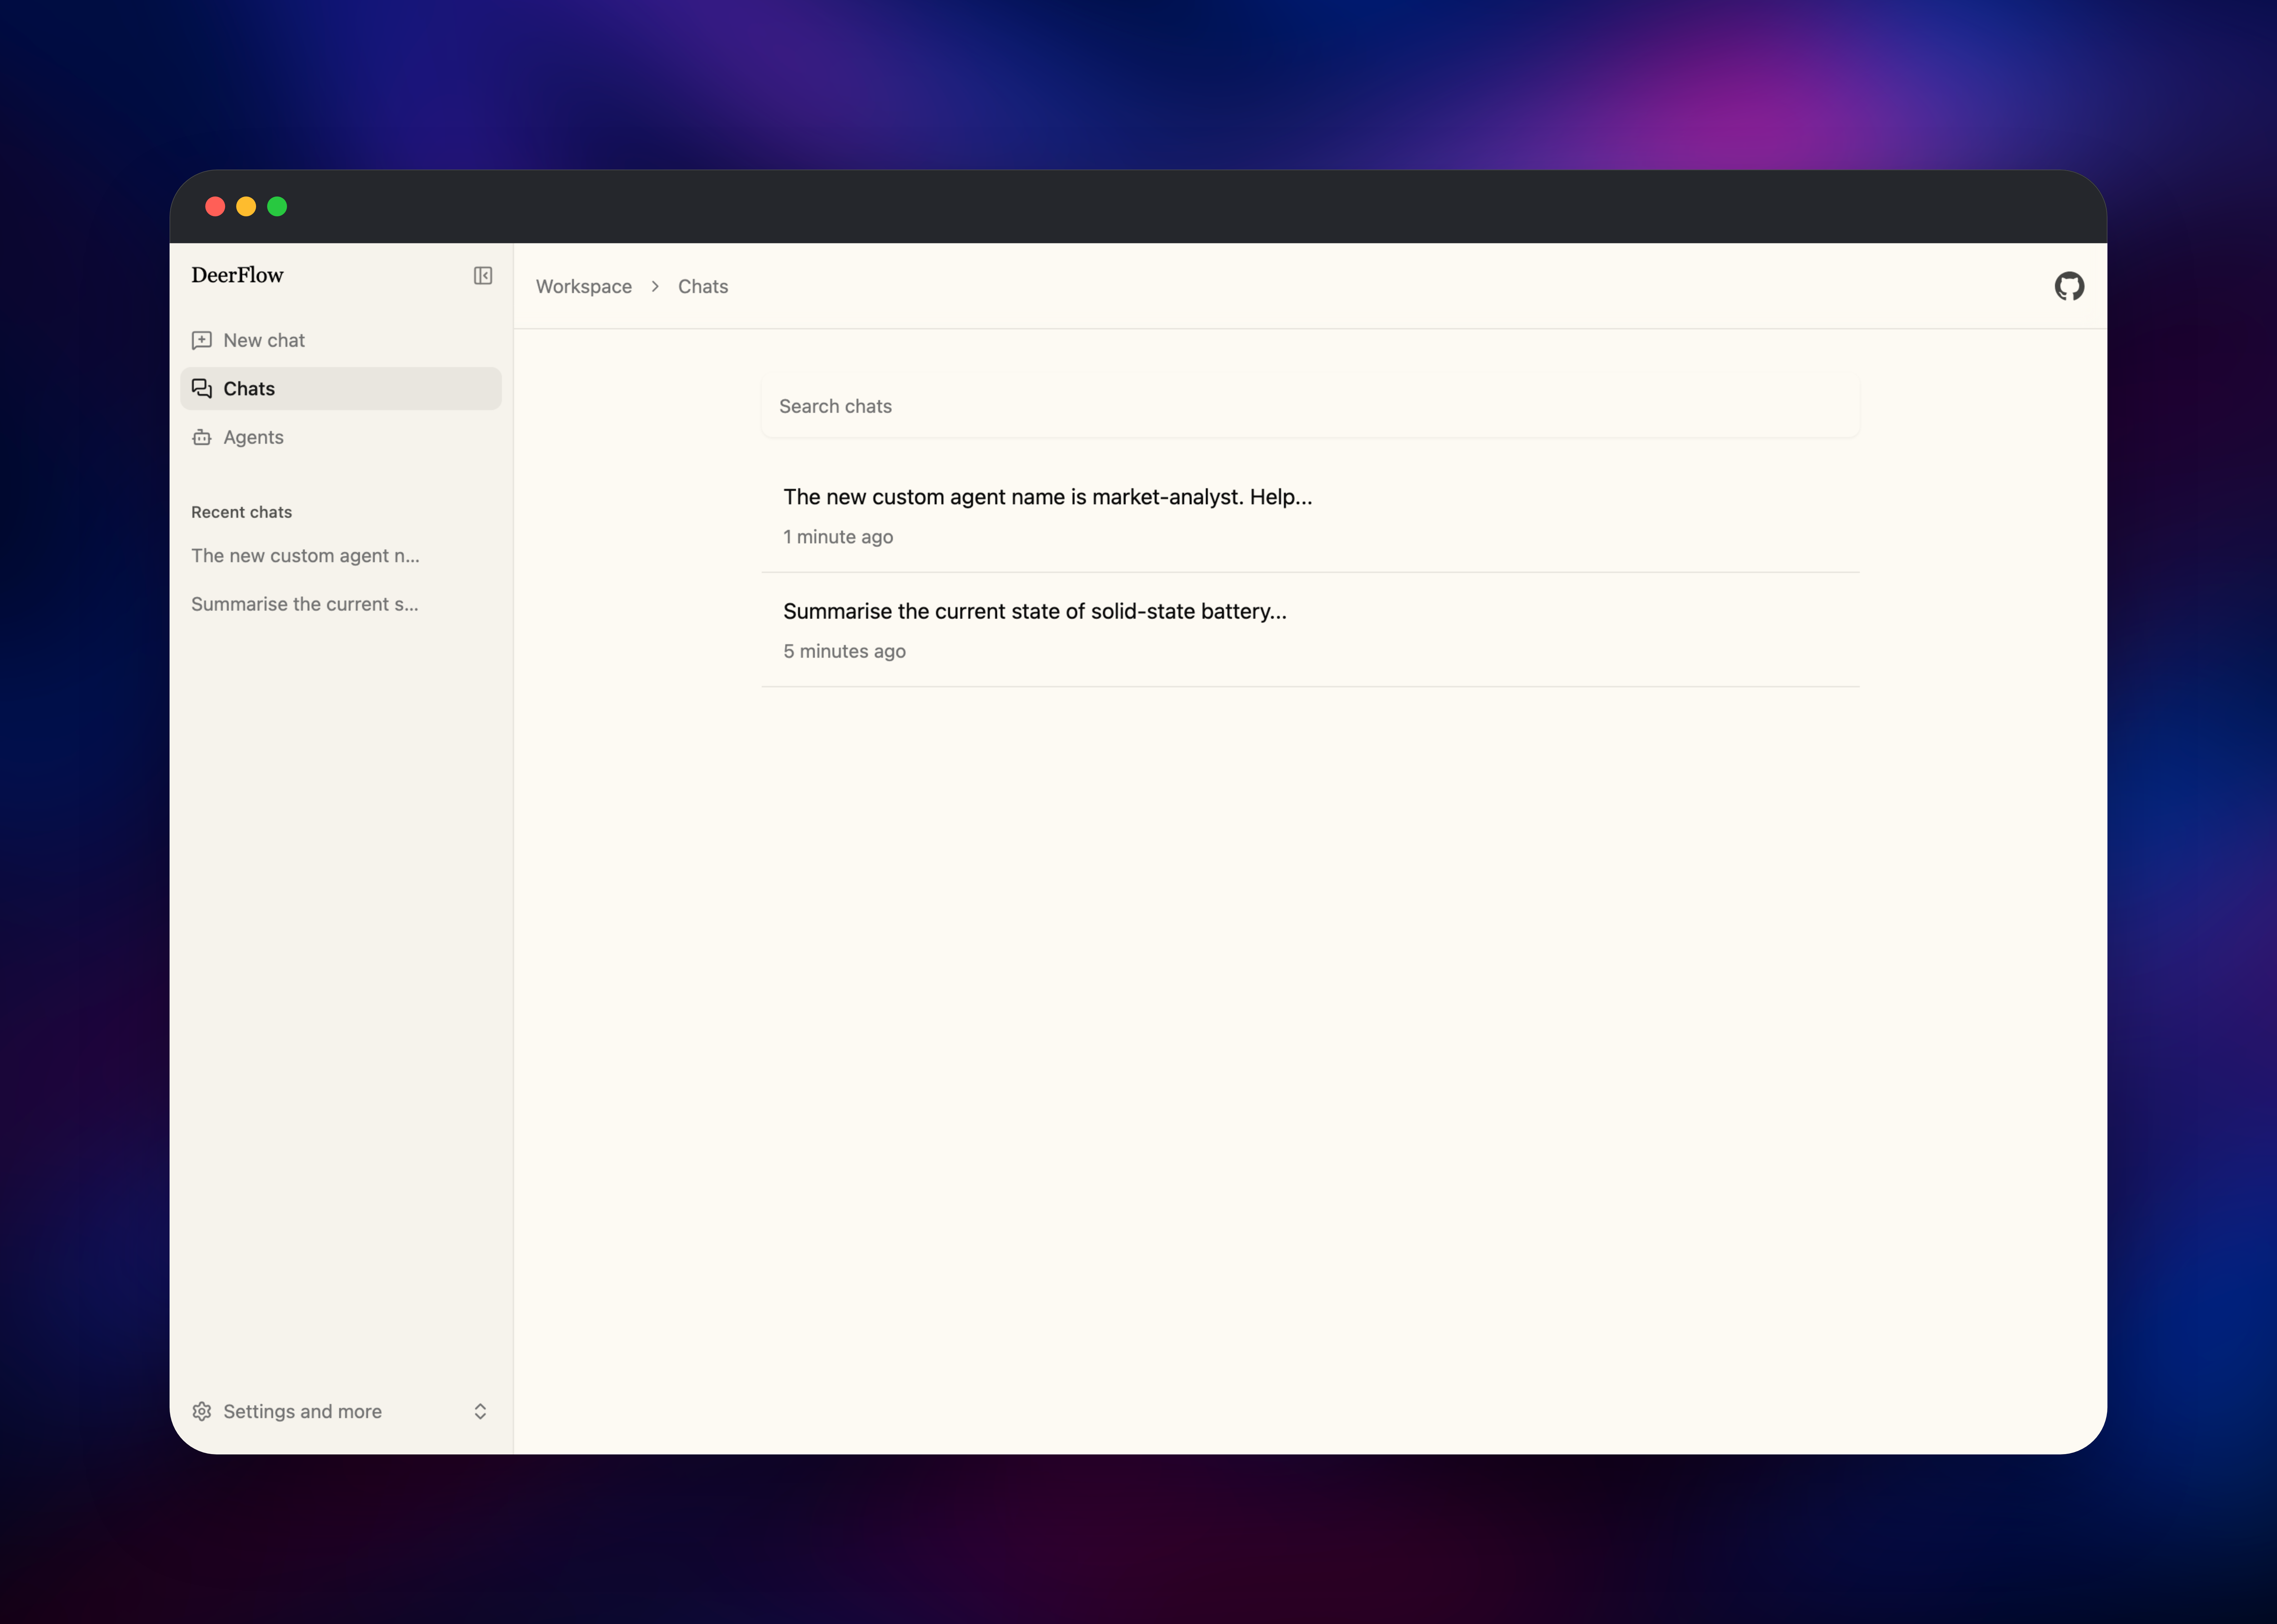Screen dimensions: 2277x1624
Task: Close the window with red button
Action: tap(215, 206)
